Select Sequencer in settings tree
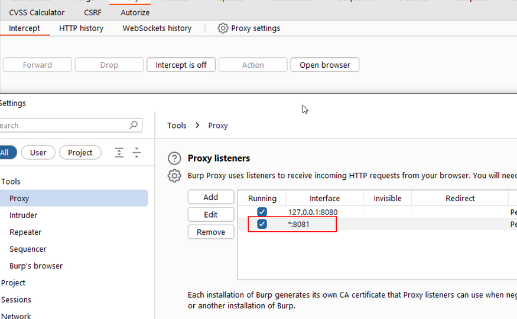Viewport: 517px width, 319px height. (x=28, y=249)
